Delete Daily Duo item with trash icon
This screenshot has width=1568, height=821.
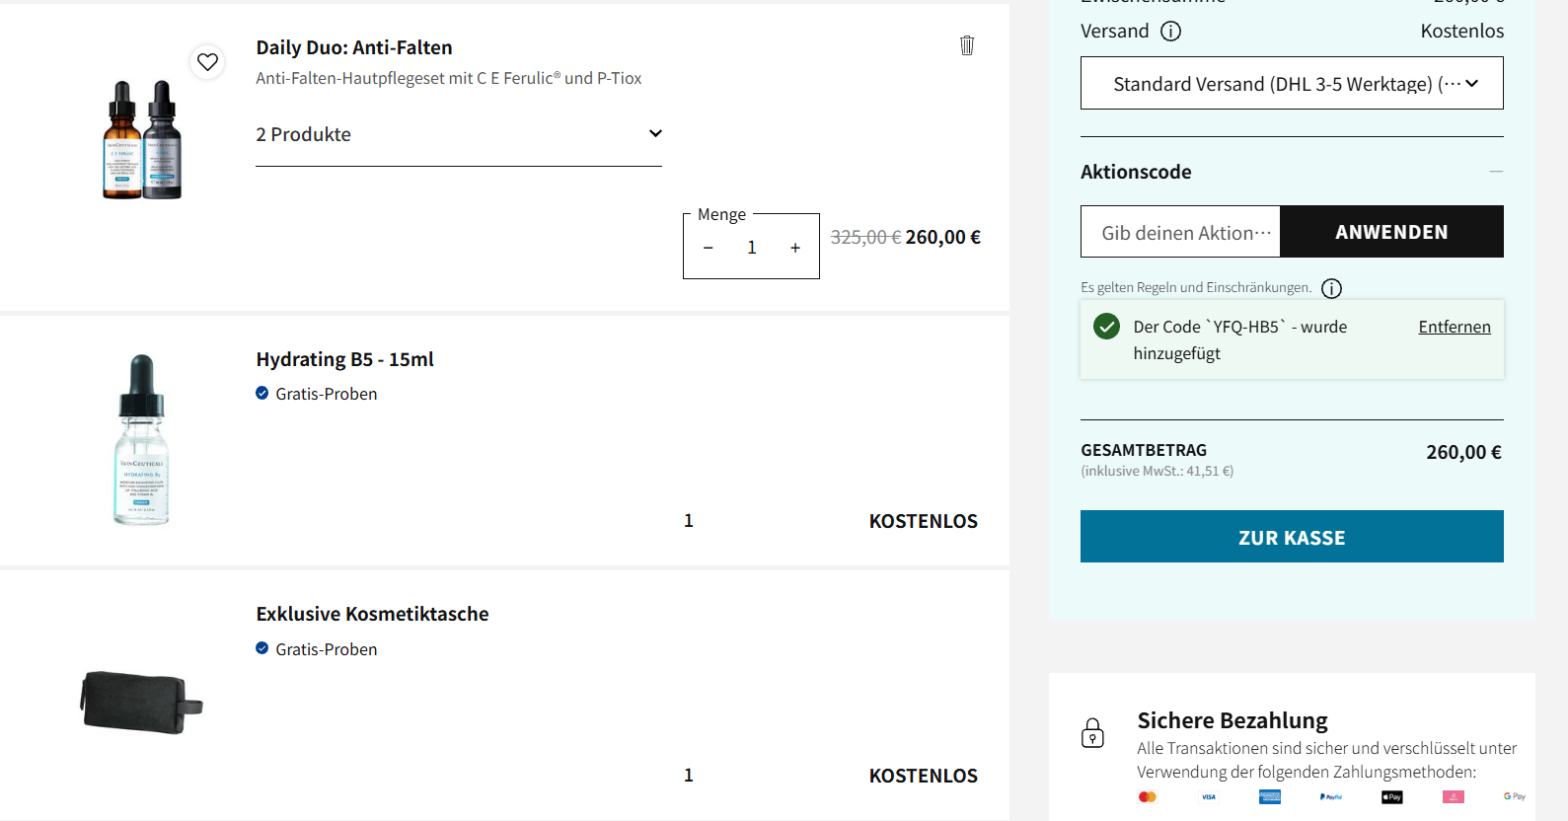pos(967,45)
